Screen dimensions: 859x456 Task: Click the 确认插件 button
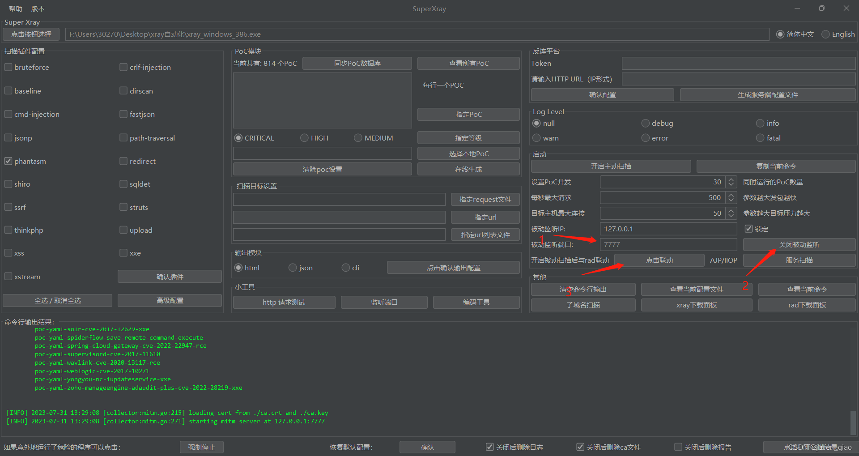click(170, 277)
